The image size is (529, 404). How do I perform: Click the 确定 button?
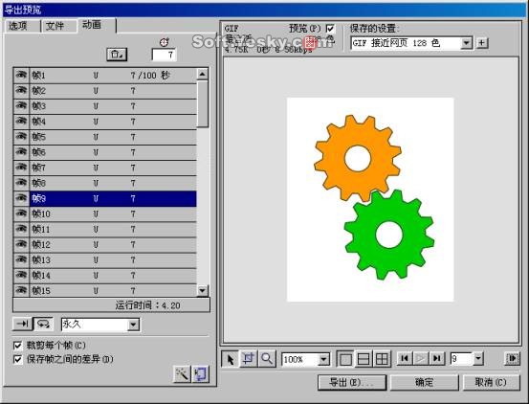(425, 382)
